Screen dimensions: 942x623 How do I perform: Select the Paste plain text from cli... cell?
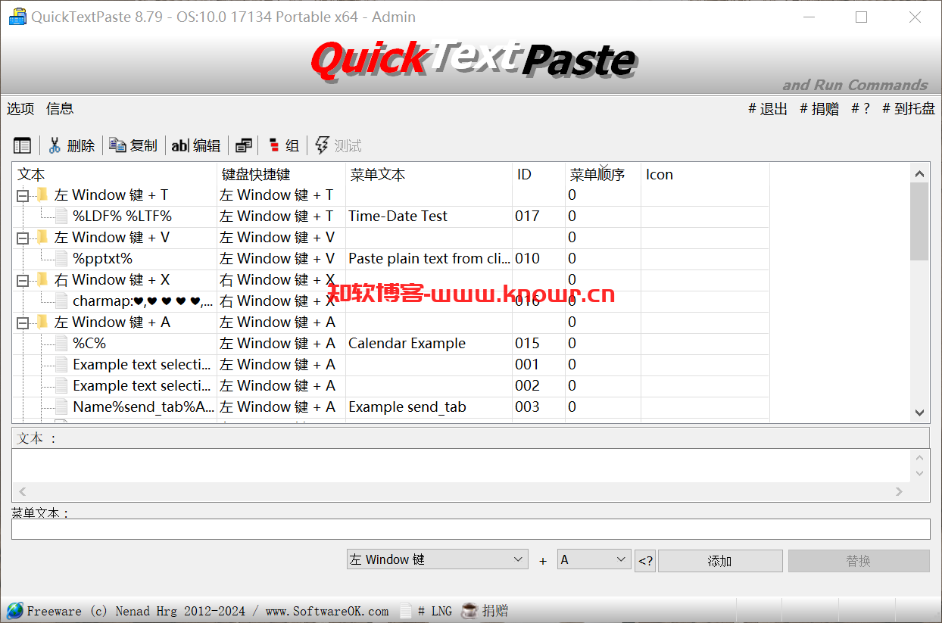(429, 258)
